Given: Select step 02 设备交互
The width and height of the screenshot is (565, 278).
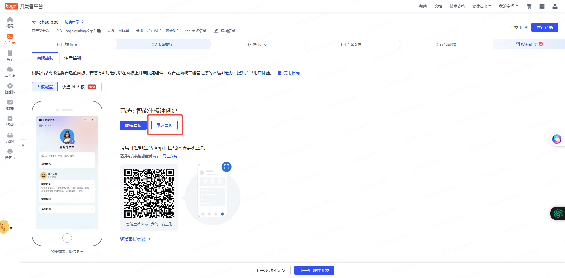Looking at the screenshot, I should pos(162,44).
